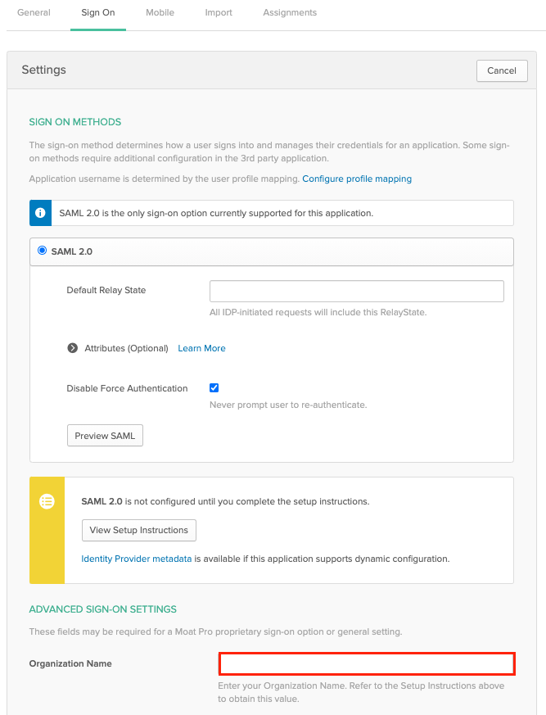
Task: Switch to the General tab
Action: point(34,13)
